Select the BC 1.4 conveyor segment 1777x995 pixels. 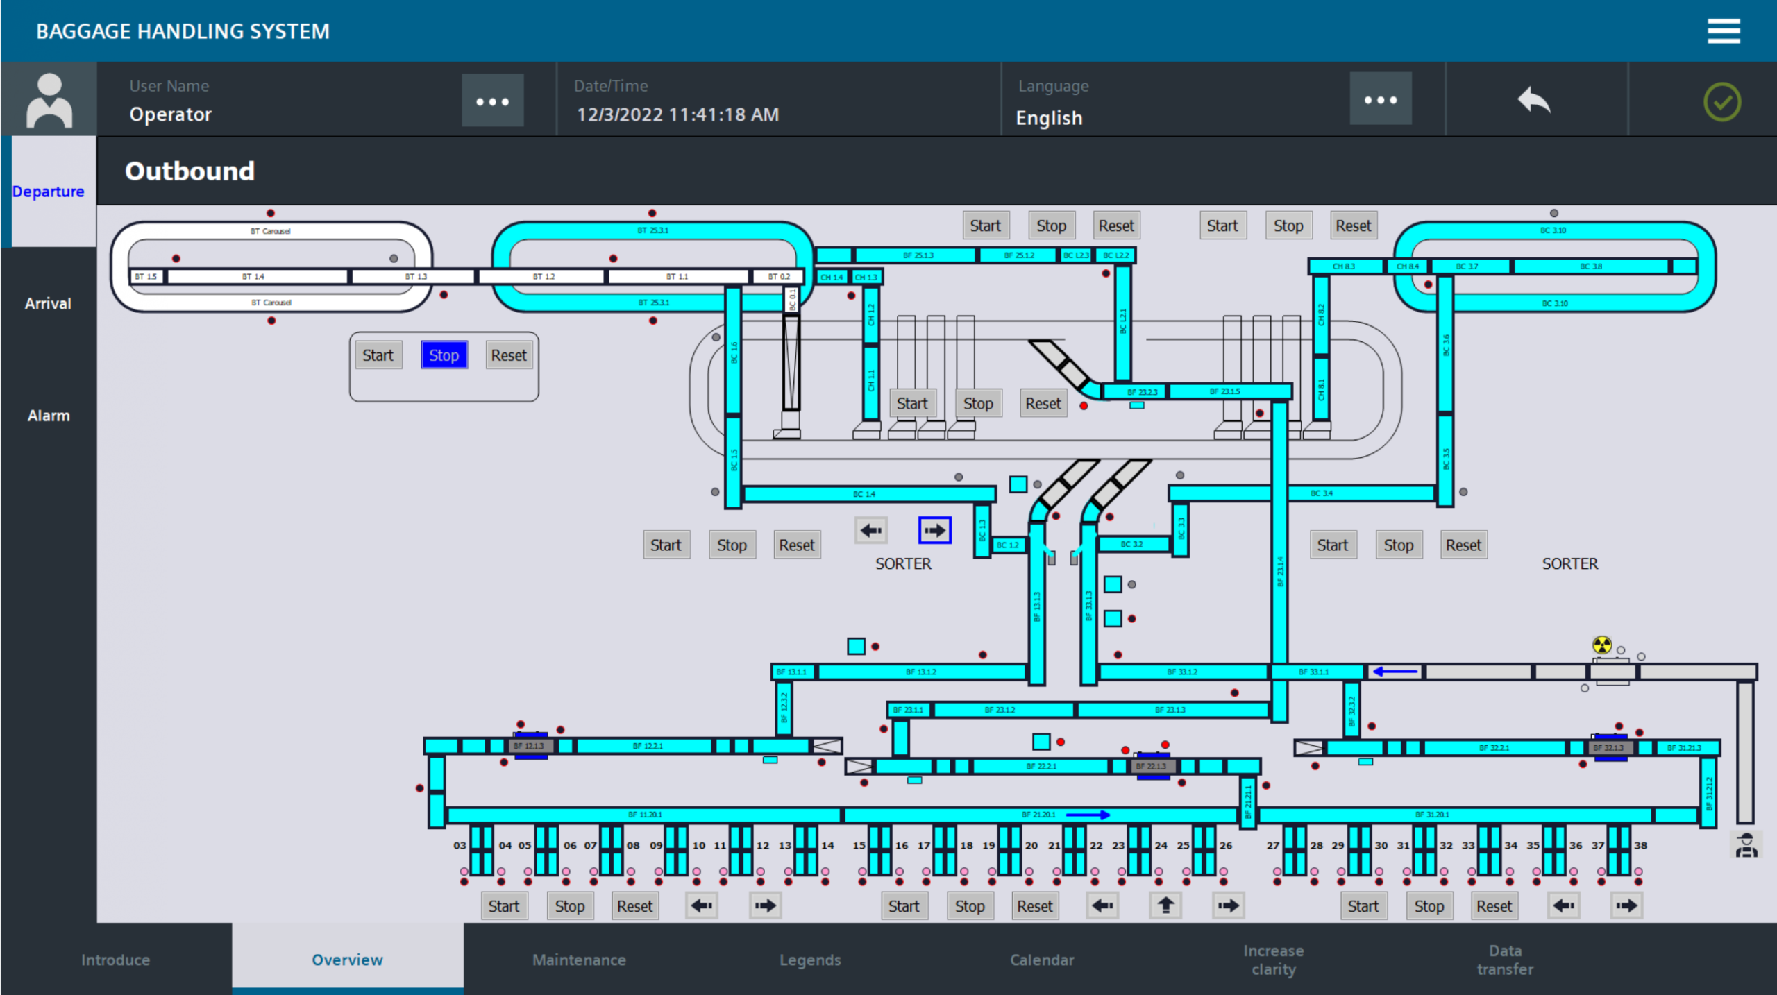pos(868,494)
